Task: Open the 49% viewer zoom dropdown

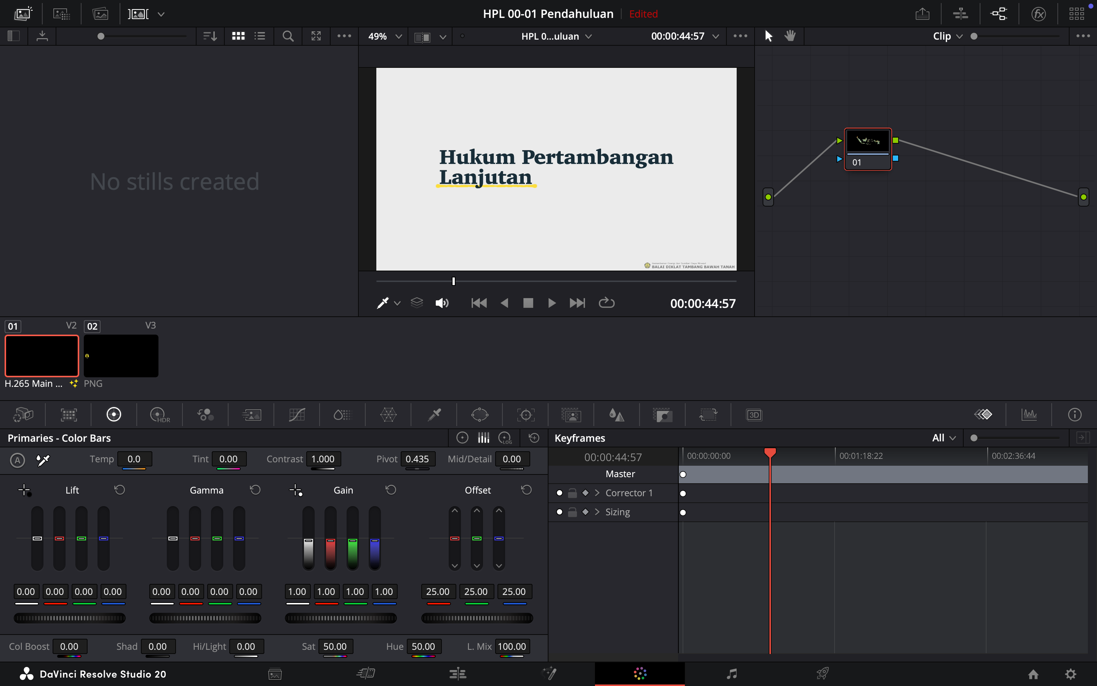Action: coord(385,36)
